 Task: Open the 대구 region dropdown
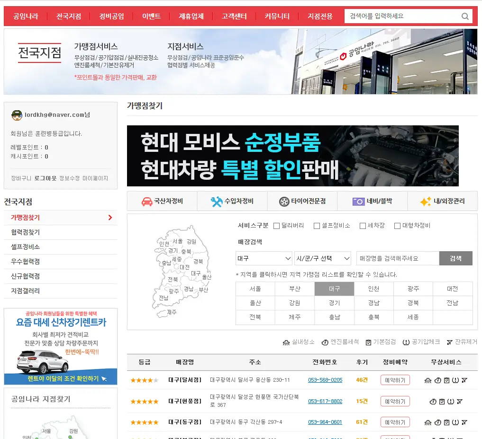(x=264, y=258)
